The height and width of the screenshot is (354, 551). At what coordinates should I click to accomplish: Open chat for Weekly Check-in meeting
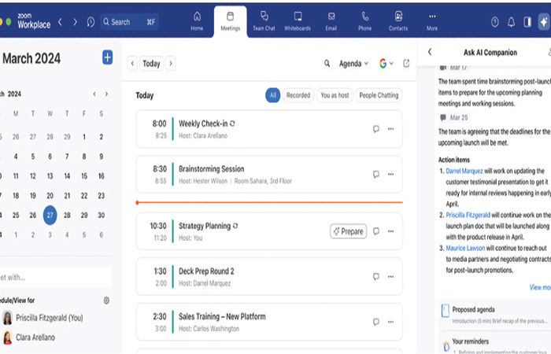click(376, 129)
